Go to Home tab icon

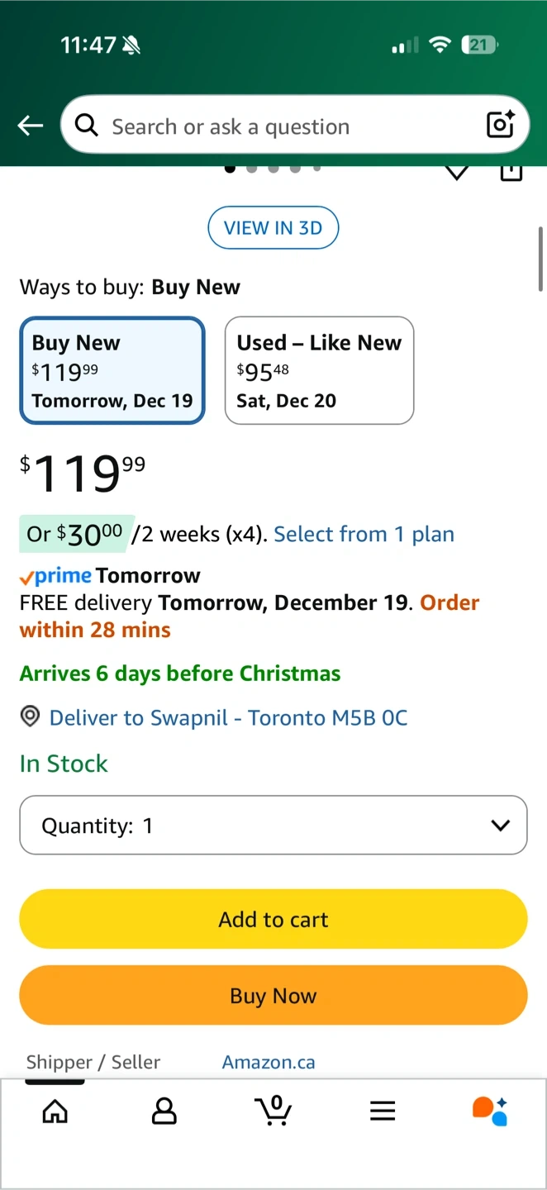(x=55, y=1111)
